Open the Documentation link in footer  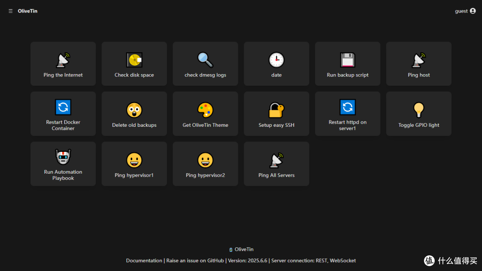[x=144, y=261]
